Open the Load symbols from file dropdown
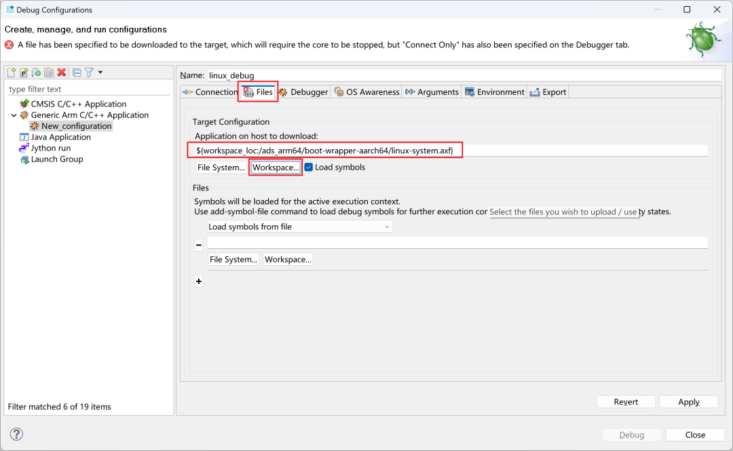 [299, 227]
